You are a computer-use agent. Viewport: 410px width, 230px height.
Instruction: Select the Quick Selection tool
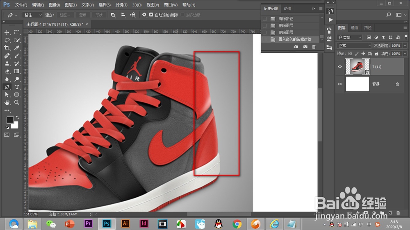point(17,40)
